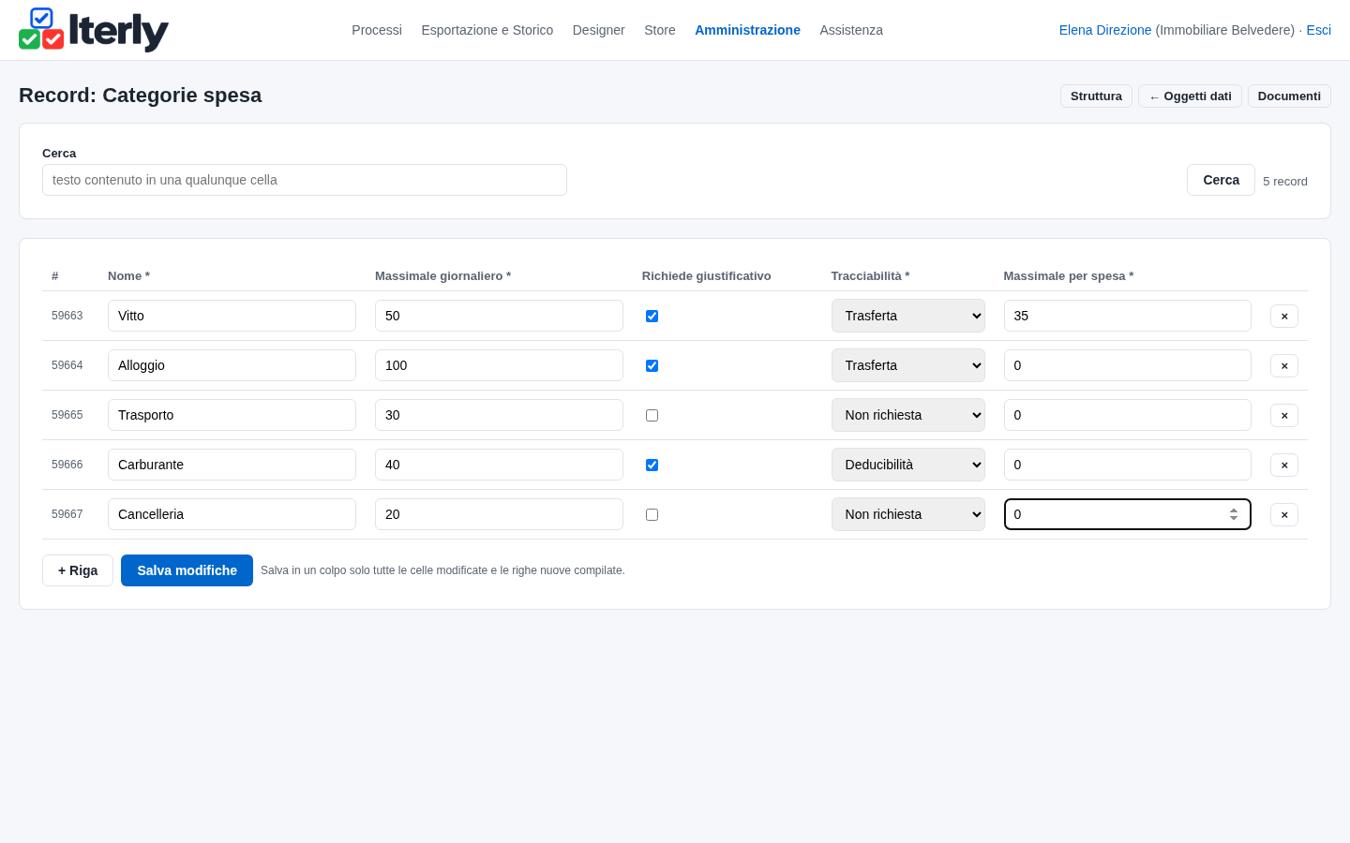The width and height of the screenshot is (1350, 843).
Task: Delete the Alloggio row
Action: coord(1283,365)
